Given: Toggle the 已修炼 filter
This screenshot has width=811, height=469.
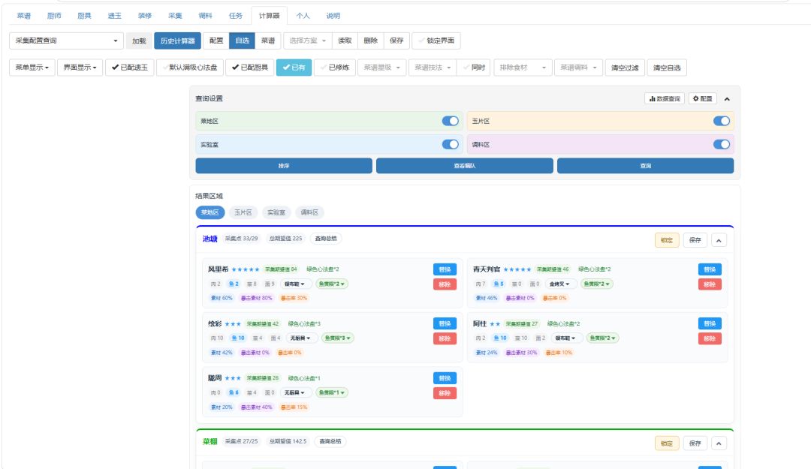Looking at the screenshot, I should 335,68.
